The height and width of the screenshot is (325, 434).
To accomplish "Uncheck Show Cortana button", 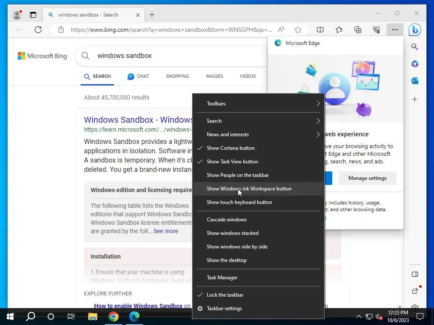I will (x=258, y=148).
